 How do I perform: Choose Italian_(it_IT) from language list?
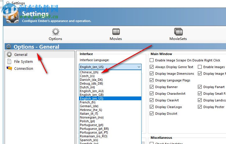tap(110, 114)
